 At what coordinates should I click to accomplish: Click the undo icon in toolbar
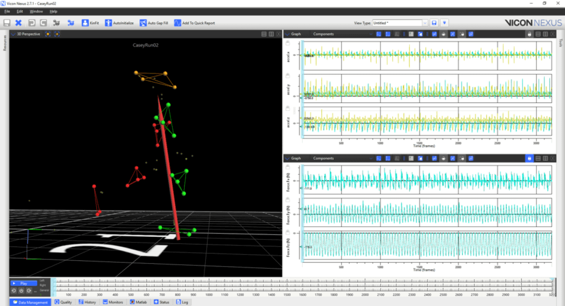point(32,23)
